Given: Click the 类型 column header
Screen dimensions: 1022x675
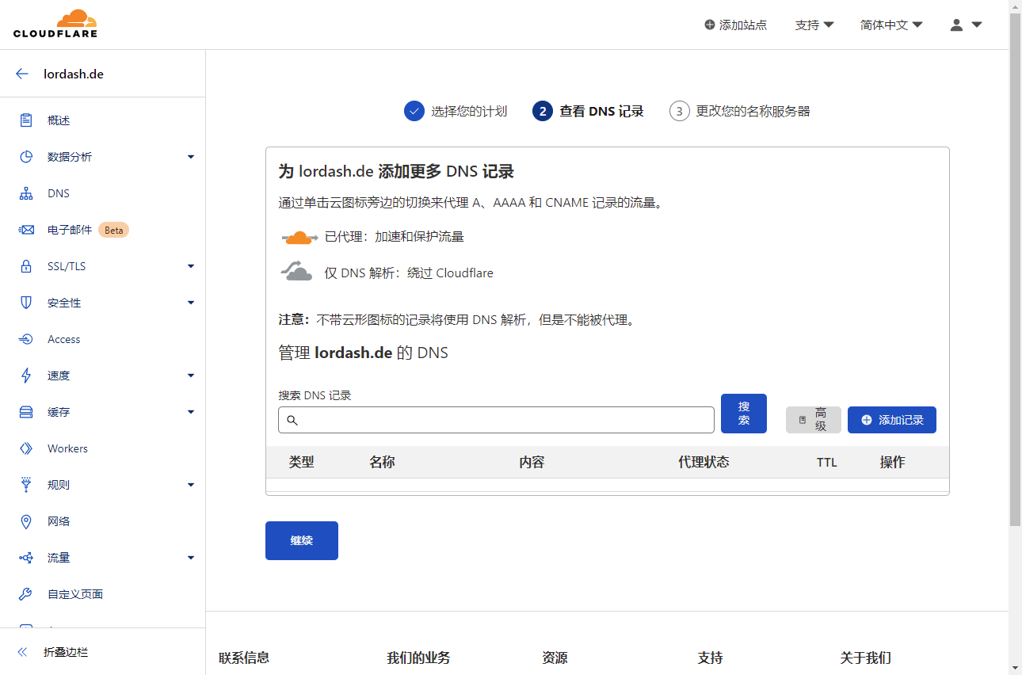Looking at the screenshot, I should click(x=302, y=462).
